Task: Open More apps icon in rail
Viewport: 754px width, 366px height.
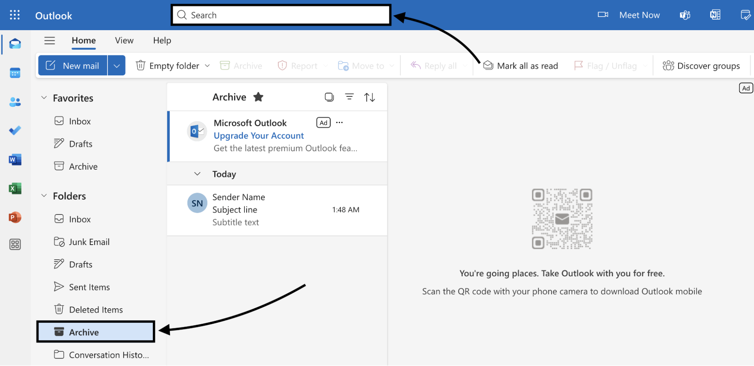Action: (x=15, y=245)
